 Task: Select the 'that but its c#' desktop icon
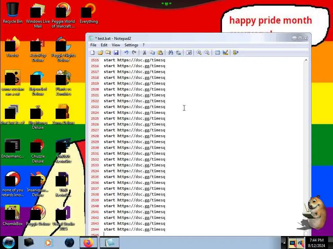13,114
